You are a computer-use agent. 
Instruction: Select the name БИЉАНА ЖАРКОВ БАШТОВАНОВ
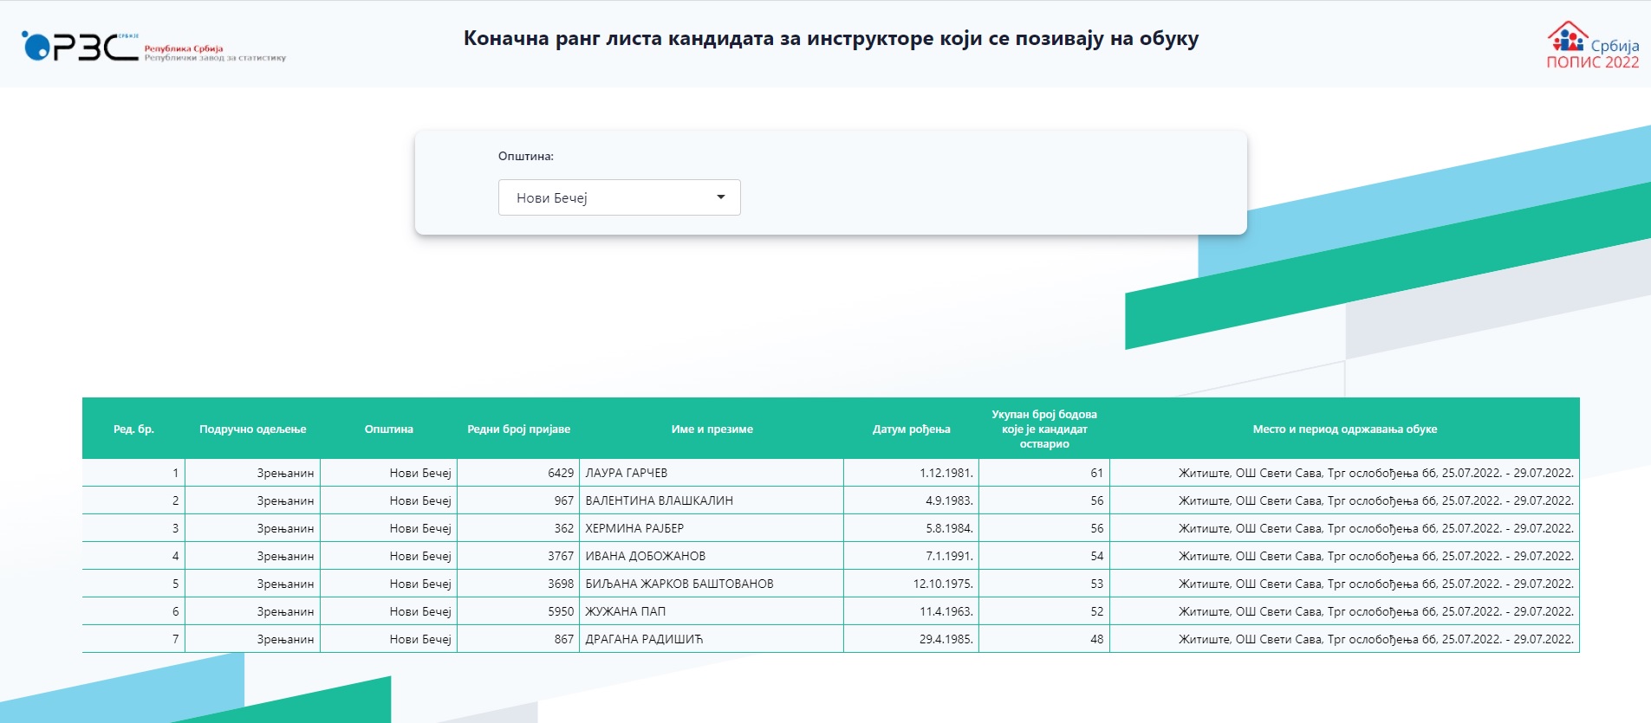pos(679,584)
